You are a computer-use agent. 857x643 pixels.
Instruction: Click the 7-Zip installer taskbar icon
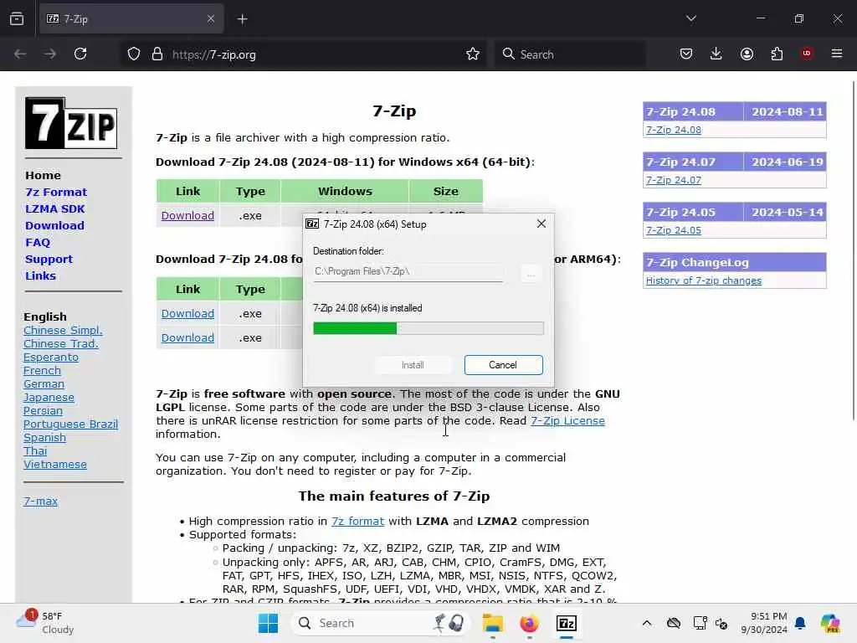tap(567, 623)
